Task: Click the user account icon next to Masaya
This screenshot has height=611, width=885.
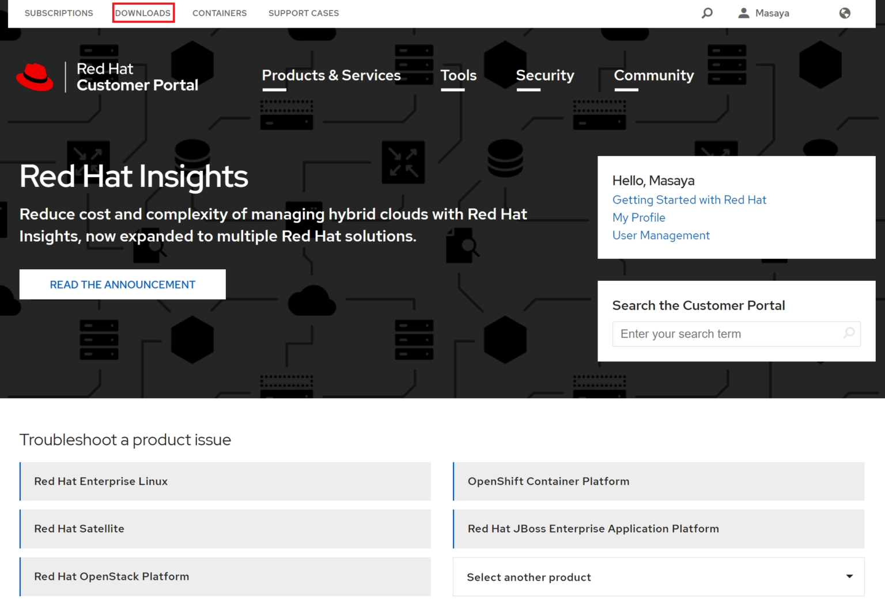Action: click(743, 13)
